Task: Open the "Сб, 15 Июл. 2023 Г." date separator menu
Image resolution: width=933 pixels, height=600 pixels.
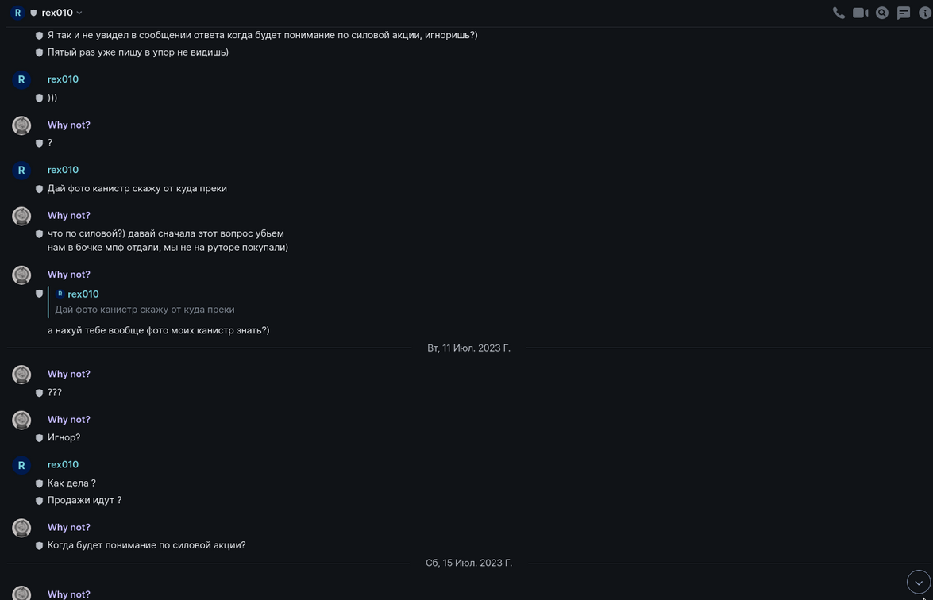Action: tap(468, 563)
